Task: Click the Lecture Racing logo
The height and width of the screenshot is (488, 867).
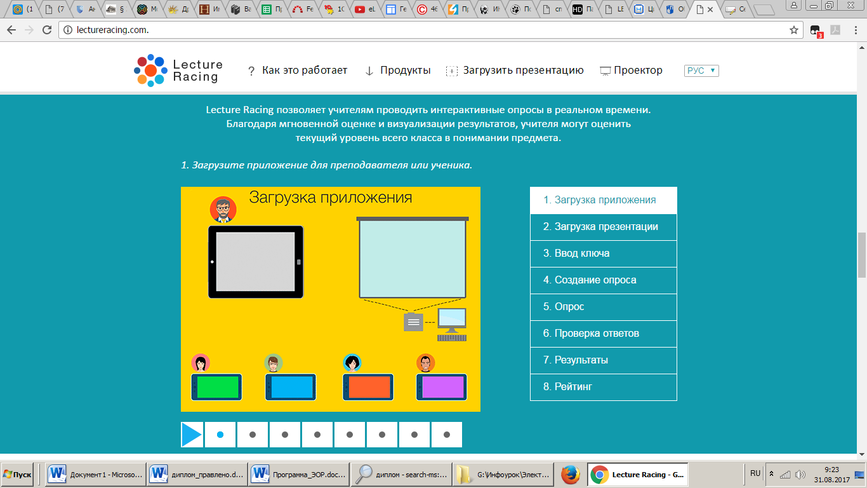Action: pos(178,70)
